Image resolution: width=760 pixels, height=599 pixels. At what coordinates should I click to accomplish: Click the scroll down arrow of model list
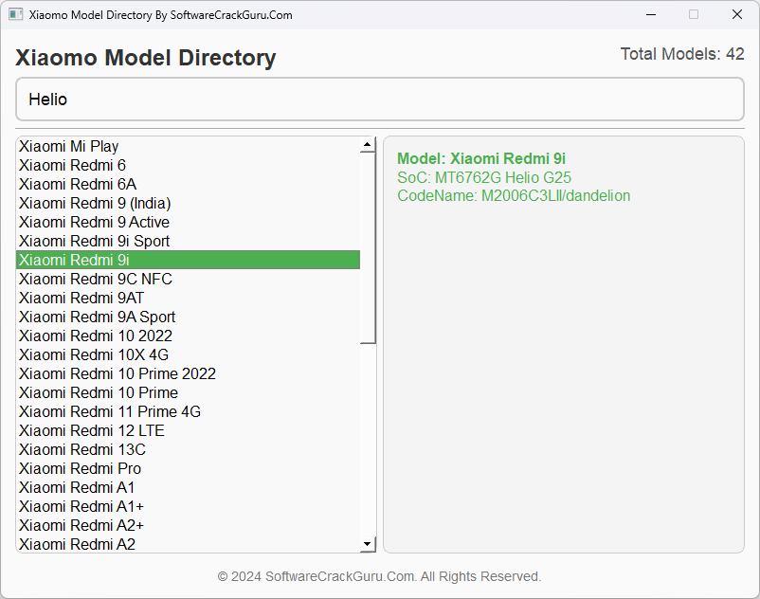click(368, 544)
